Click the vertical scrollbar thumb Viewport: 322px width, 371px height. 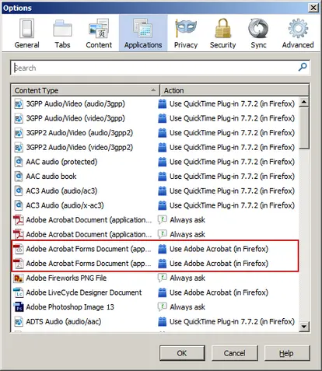[304, 128]
